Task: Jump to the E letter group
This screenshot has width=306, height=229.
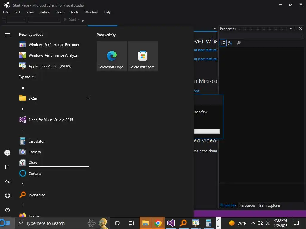Action: pos(23,185)
